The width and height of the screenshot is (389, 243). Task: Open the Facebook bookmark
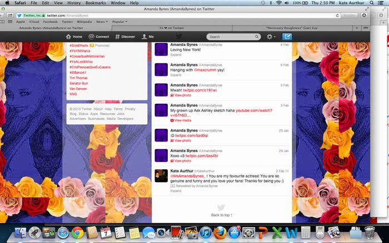point(51,22)
